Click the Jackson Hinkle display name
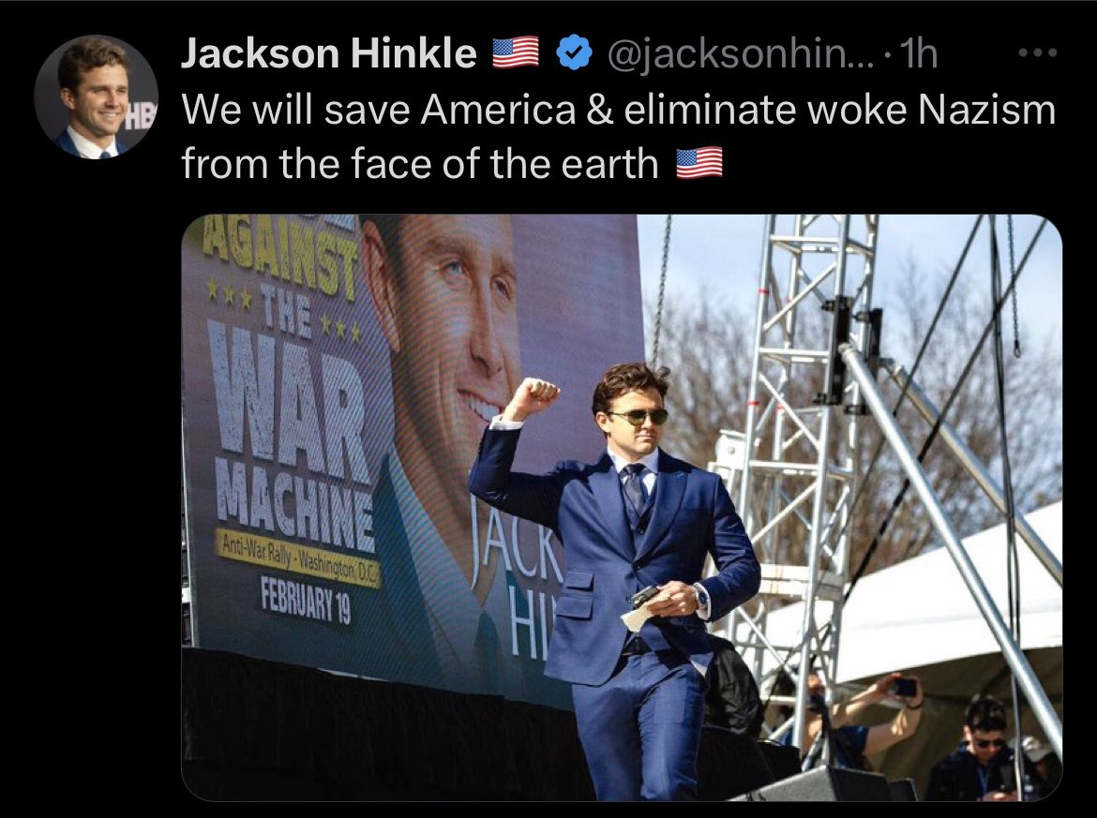Screen dimensions: 1097x818 (329, 53)
